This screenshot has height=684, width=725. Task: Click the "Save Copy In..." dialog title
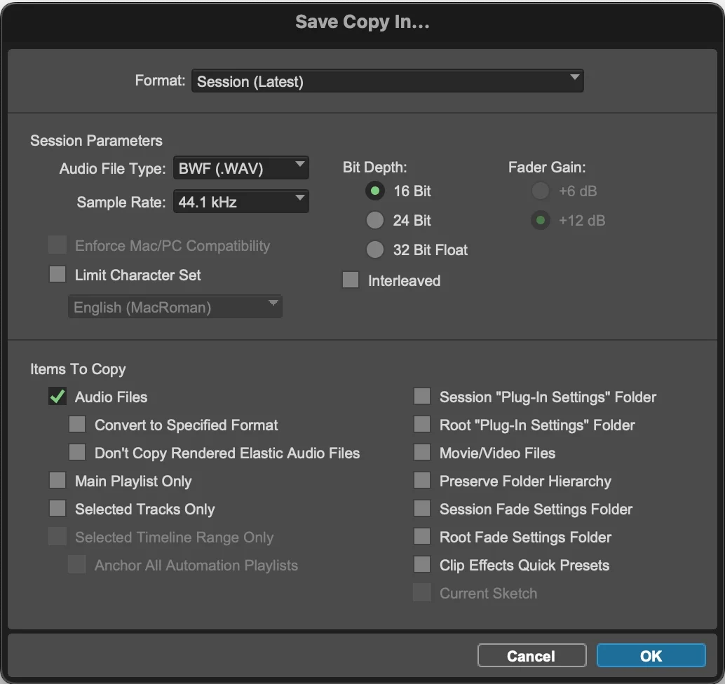point(362,22)
